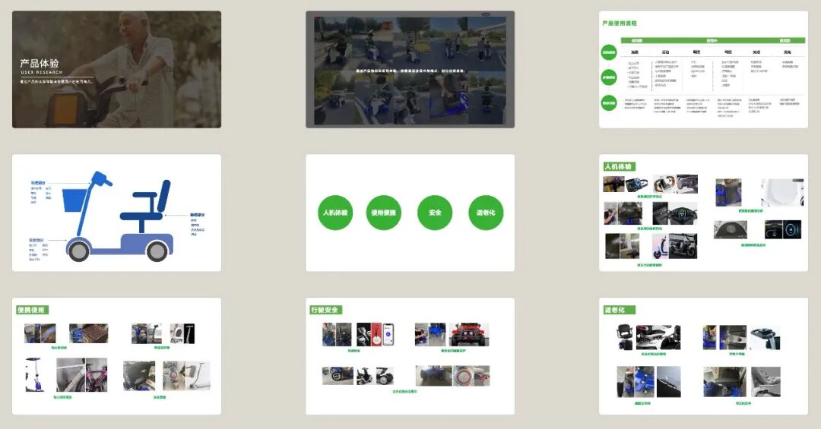The height and width of the screenshot is (429, 821).
Task: Click the green 使用便捷 circle
Action: coord(383,213)
